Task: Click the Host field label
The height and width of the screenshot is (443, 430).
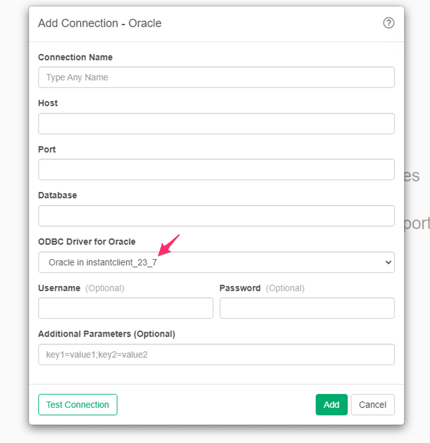Action: coord(48,103)
